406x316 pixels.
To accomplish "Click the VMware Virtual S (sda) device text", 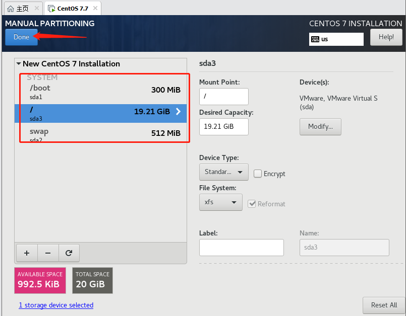I will [x=338, y=103].
